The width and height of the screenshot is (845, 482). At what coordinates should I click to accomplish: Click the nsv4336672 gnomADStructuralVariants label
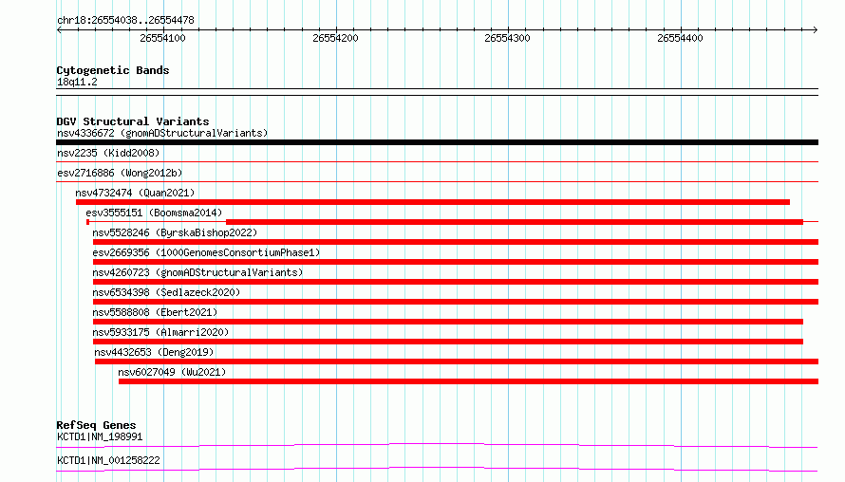point(162,133)
